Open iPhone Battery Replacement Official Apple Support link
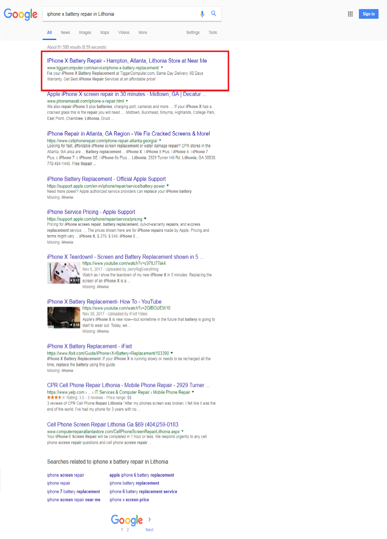This screenshot has height=539, width=387. [106, 179]
